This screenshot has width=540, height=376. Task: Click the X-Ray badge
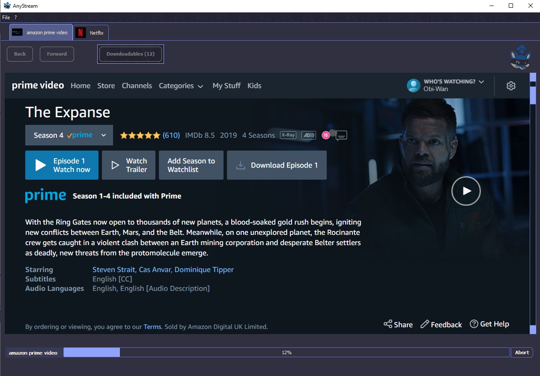click(x=288, y=135)
